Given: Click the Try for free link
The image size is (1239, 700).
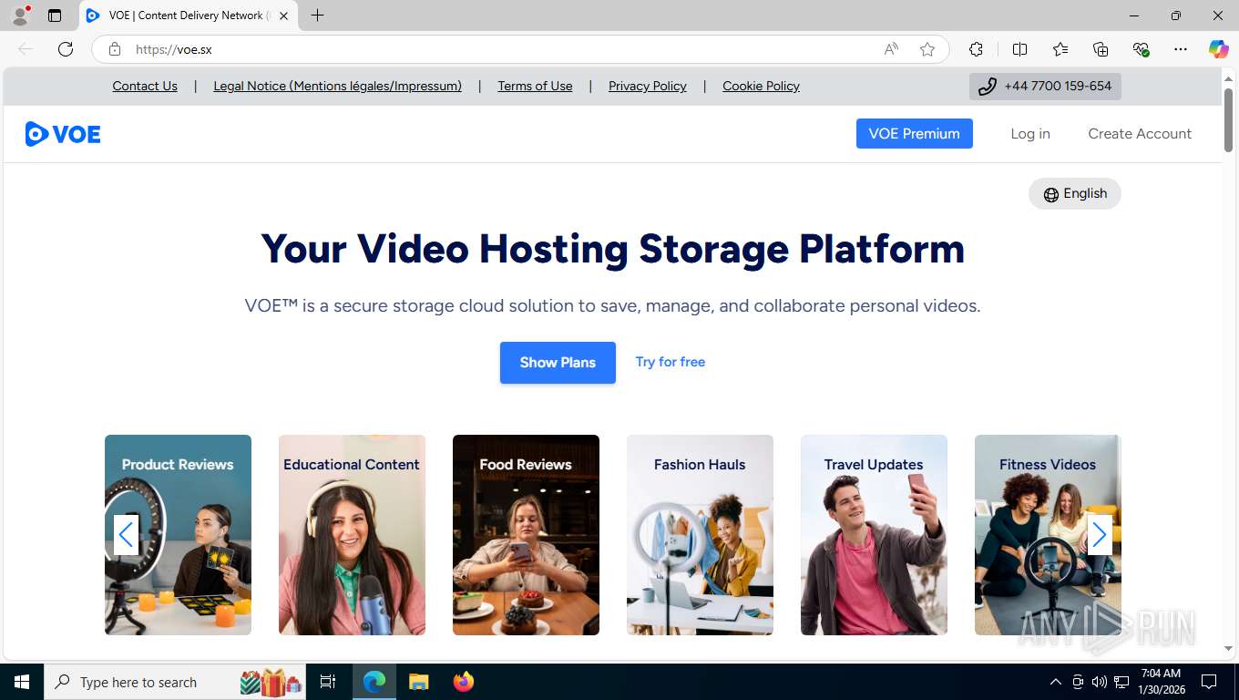Looking at the screenshot, I should tap(671, 362).
